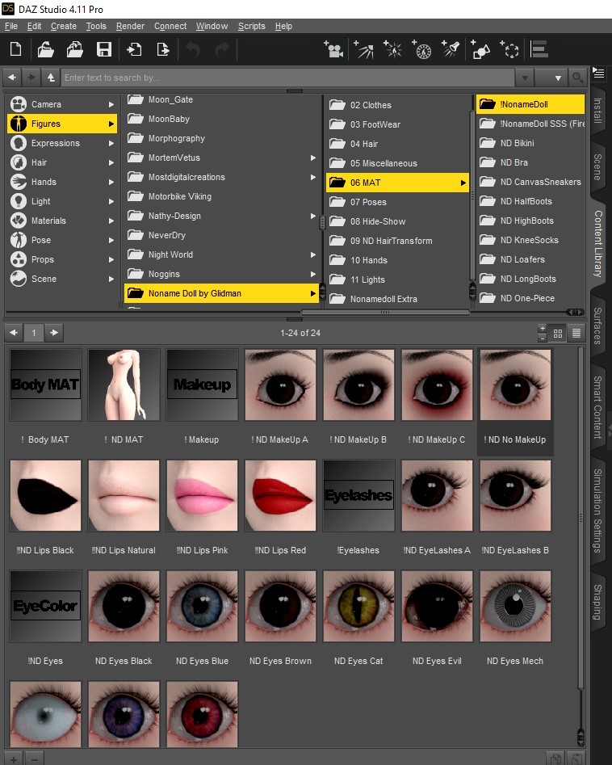
Task: Click the minus button at bottom left
Action: coord(35,759)
